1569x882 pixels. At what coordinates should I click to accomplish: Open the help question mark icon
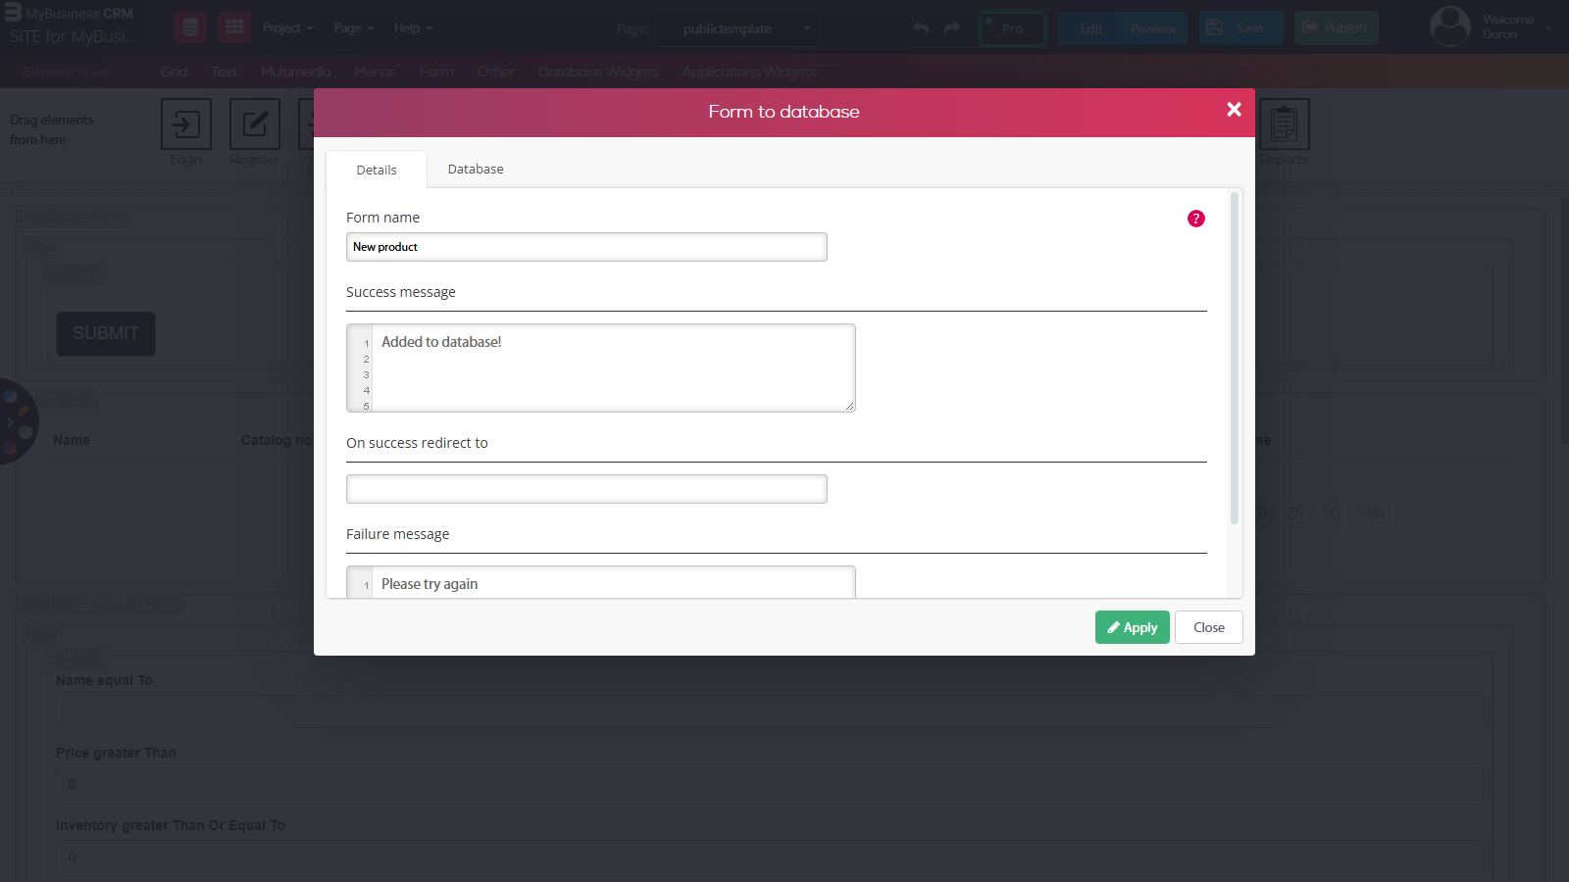pyautogui.click(x=1195, y=219)
